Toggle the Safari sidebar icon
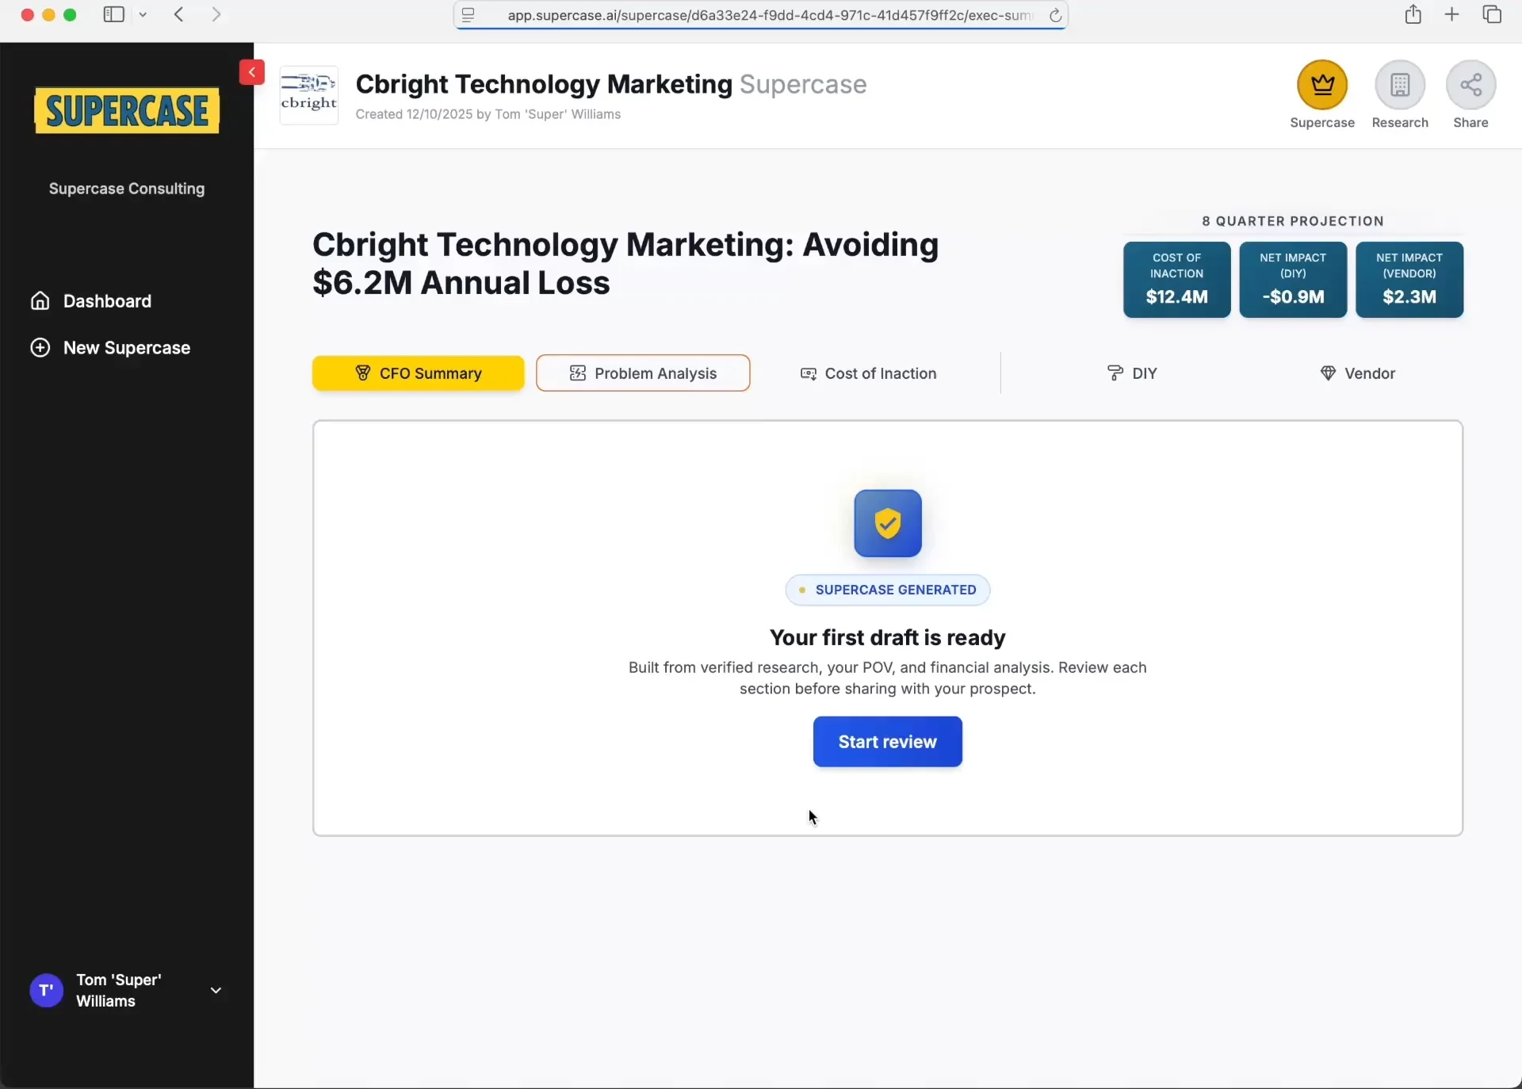 113,14
